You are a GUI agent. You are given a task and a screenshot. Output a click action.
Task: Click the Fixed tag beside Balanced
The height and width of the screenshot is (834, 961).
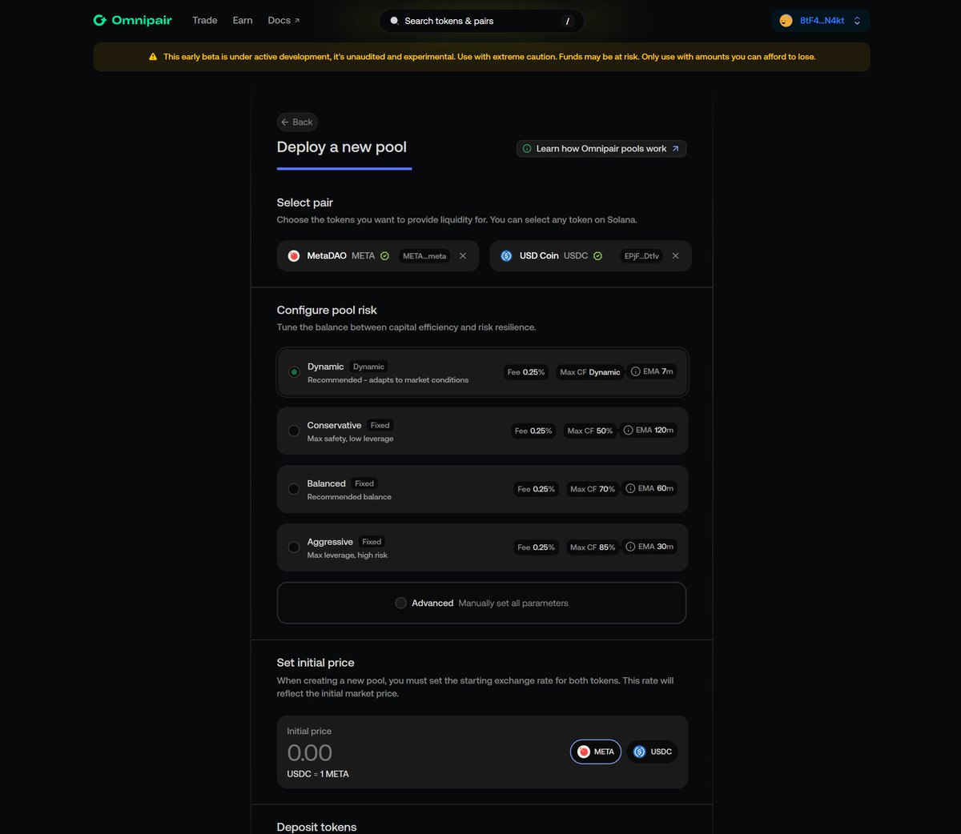click(x=364, y=483)
